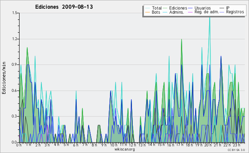Click the '6 h' x-axis label

point(76,145)
